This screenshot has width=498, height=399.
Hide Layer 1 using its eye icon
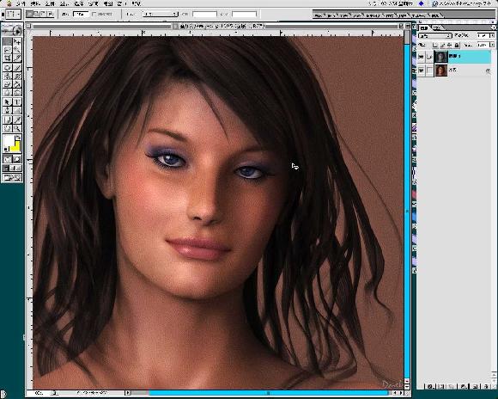[x=421, y=57]
